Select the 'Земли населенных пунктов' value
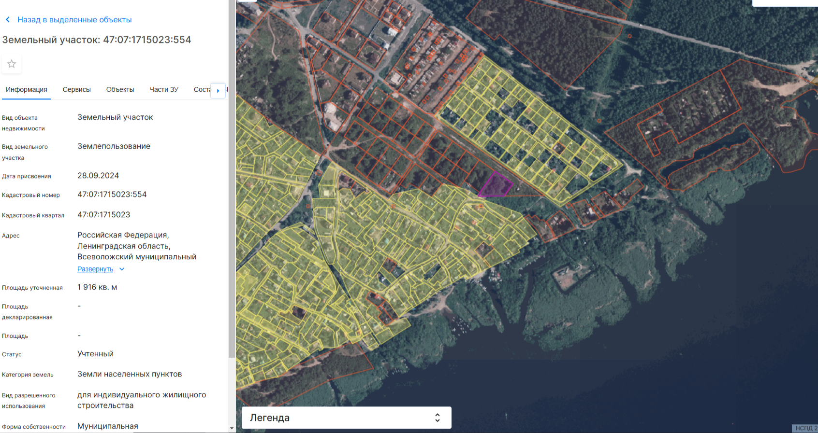The height and width of the screenshot is (433, 818). coord(130,374)
